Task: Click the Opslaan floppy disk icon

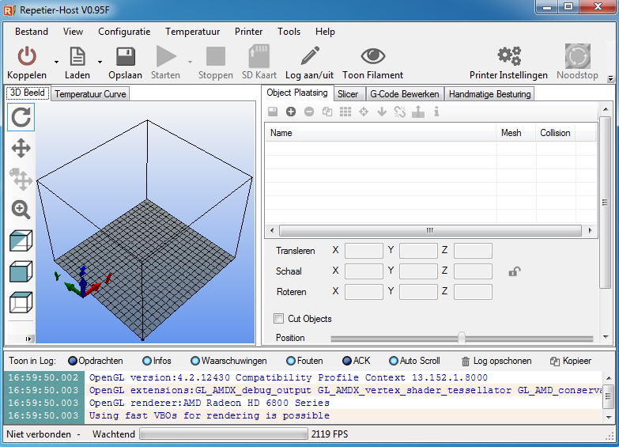Action: pos(126,56)
